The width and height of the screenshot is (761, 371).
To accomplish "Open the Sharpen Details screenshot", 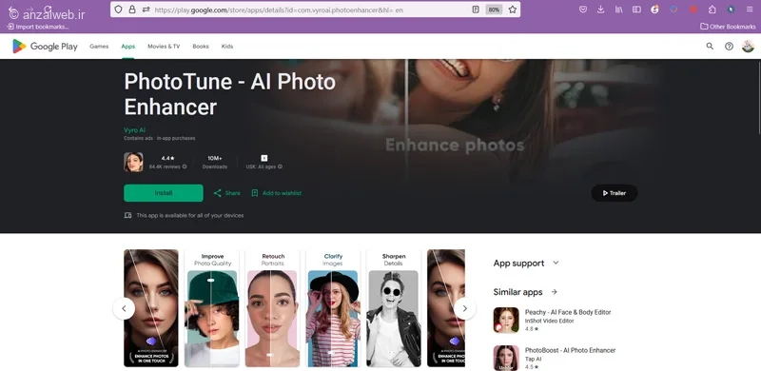I will point(393,308).
